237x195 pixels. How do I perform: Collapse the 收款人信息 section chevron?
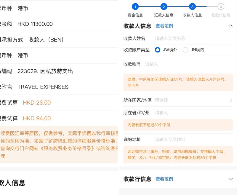231,26
